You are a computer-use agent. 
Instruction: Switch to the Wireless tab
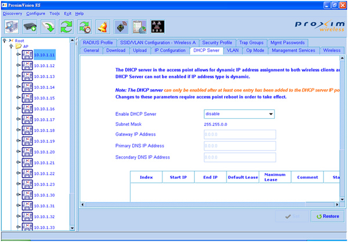click(x=332, y=50)
